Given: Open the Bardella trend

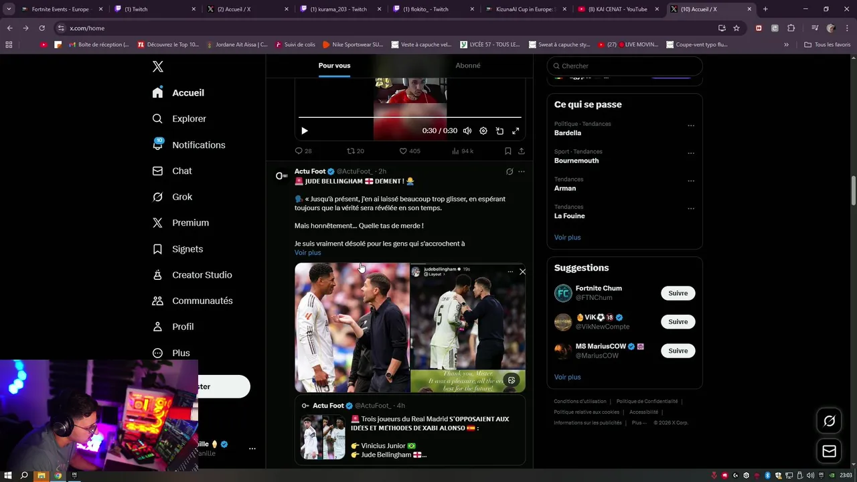Looking at the screenshot, I should (568, 133).
